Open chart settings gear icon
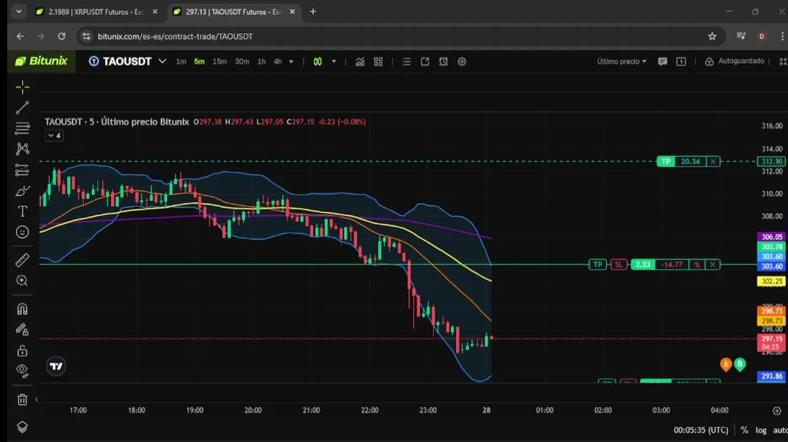Image resolution: width=788 pixels, height=442 pixels. tap(462, 61)
